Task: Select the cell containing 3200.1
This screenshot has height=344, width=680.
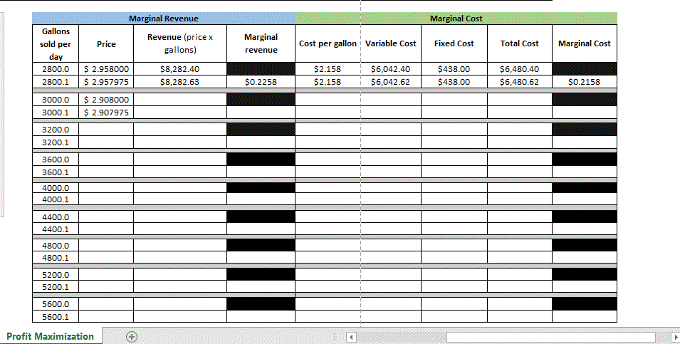Action: point(56,142)
